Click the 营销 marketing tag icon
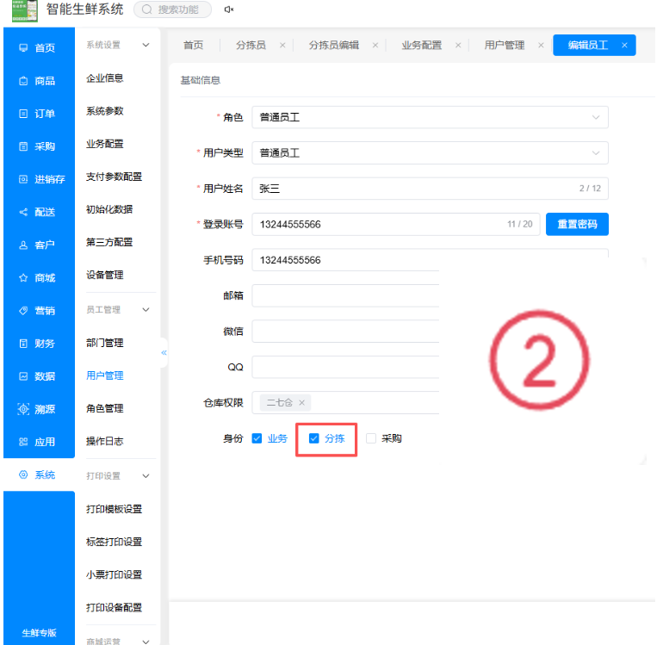Image resolution: width=663 pixels, height=645 pixels. [23, 311]
